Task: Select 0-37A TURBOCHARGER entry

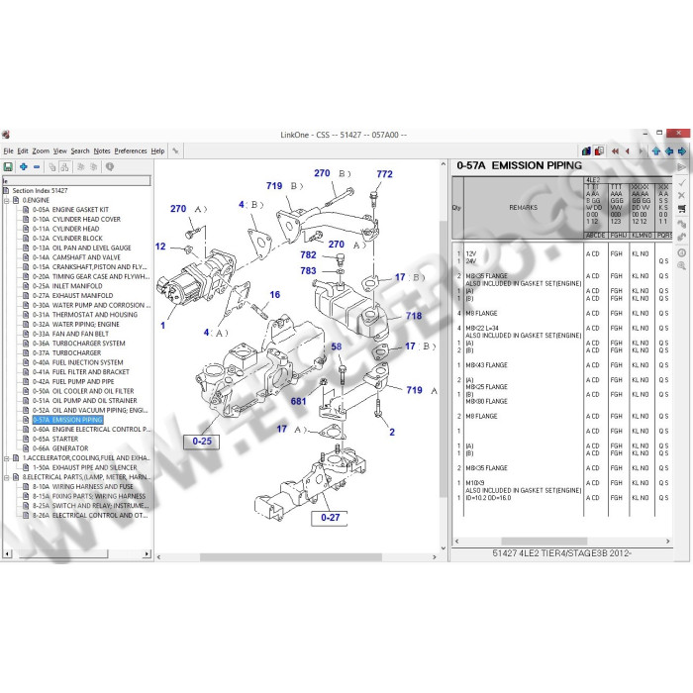Action: pos(66,353)
